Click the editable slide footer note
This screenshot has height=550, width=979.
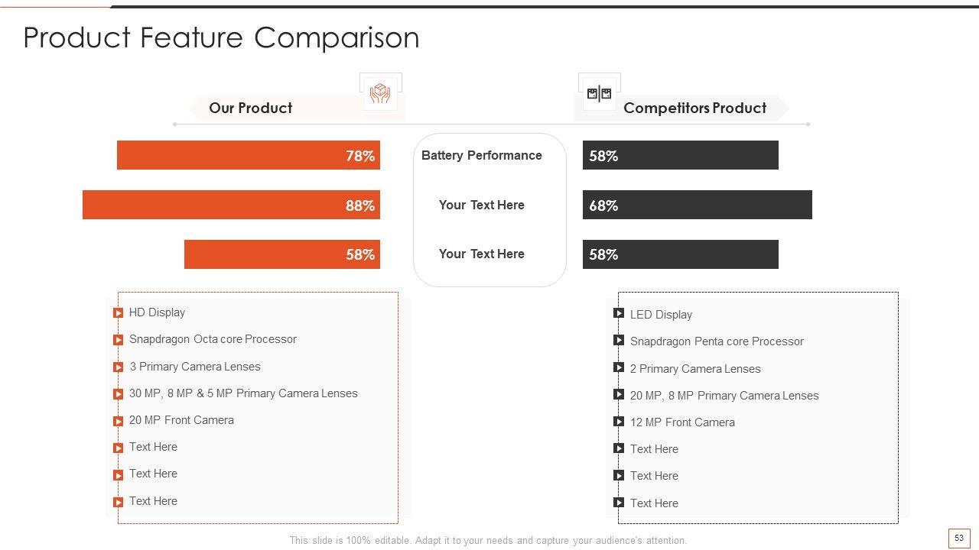point(488,540)
